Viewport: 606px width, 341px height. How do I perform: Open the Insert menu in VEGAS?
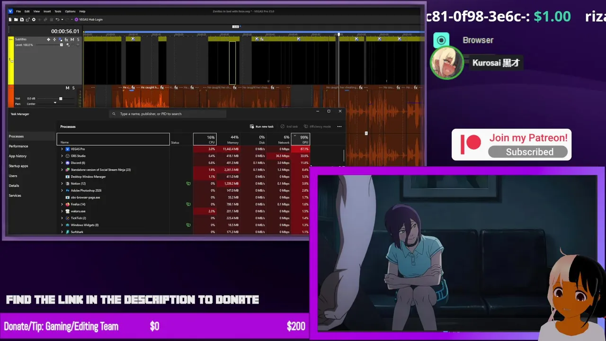47,11
